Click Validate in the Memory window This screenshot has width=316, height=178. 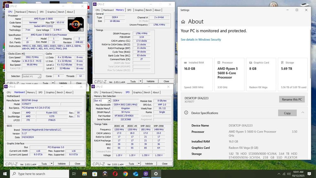[x=150, y=81]
